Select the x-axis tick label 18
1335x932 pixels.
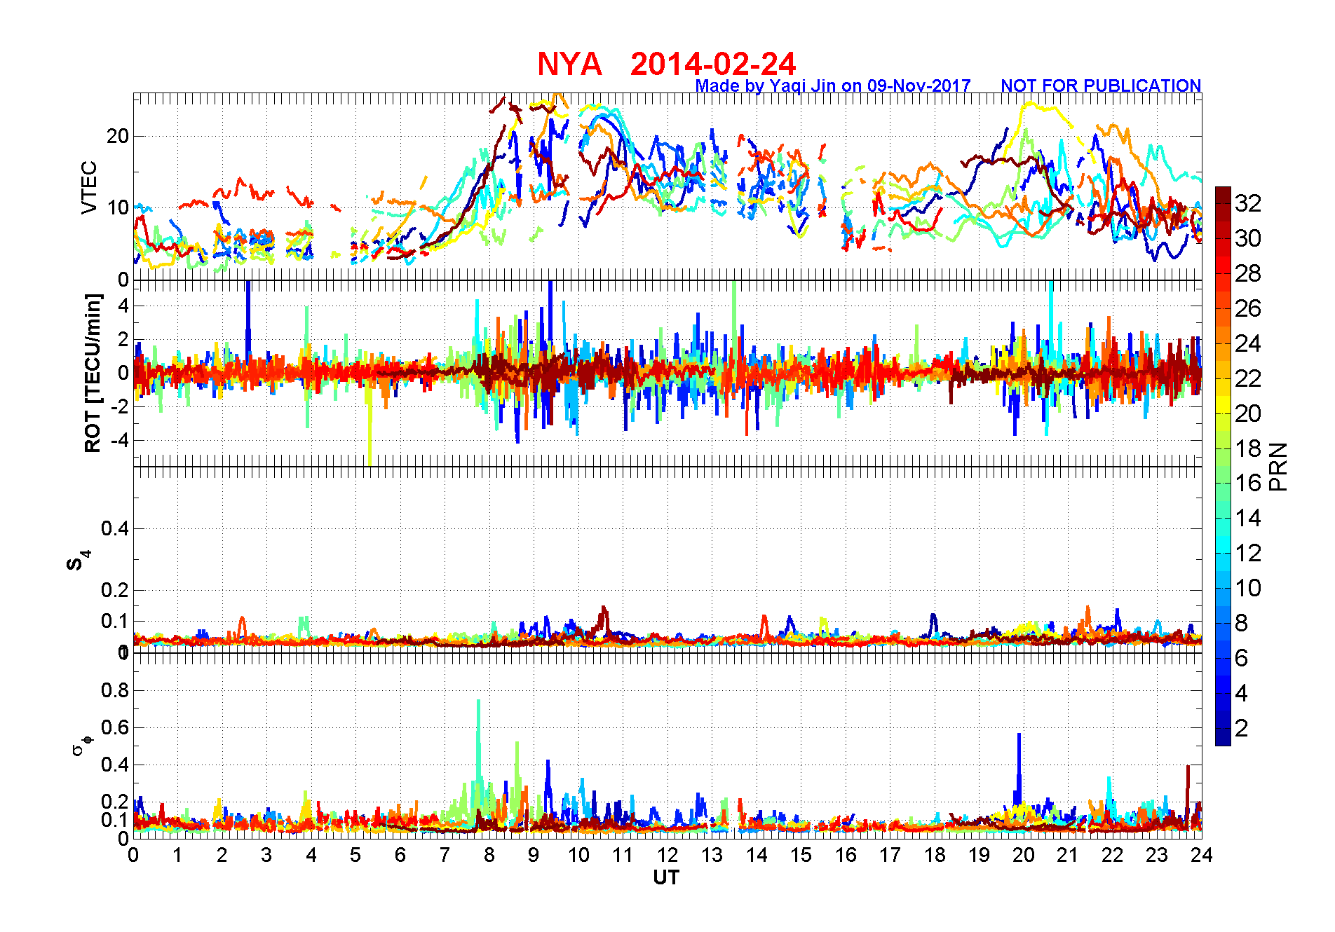click(x=935, y=855)
